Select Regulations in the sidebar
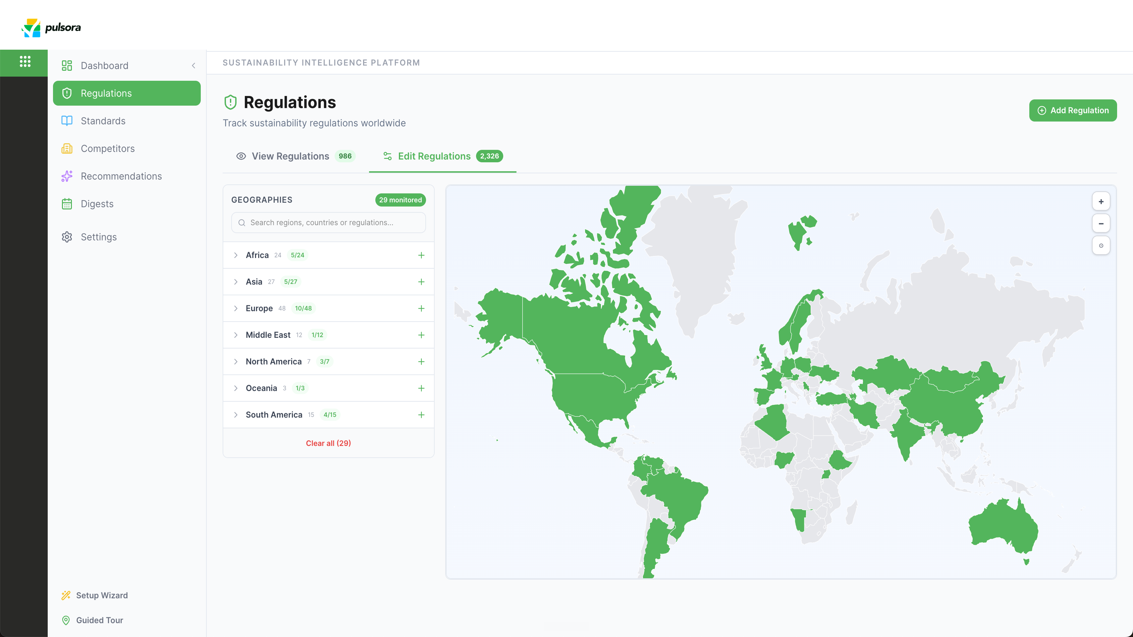 [127, 93]
